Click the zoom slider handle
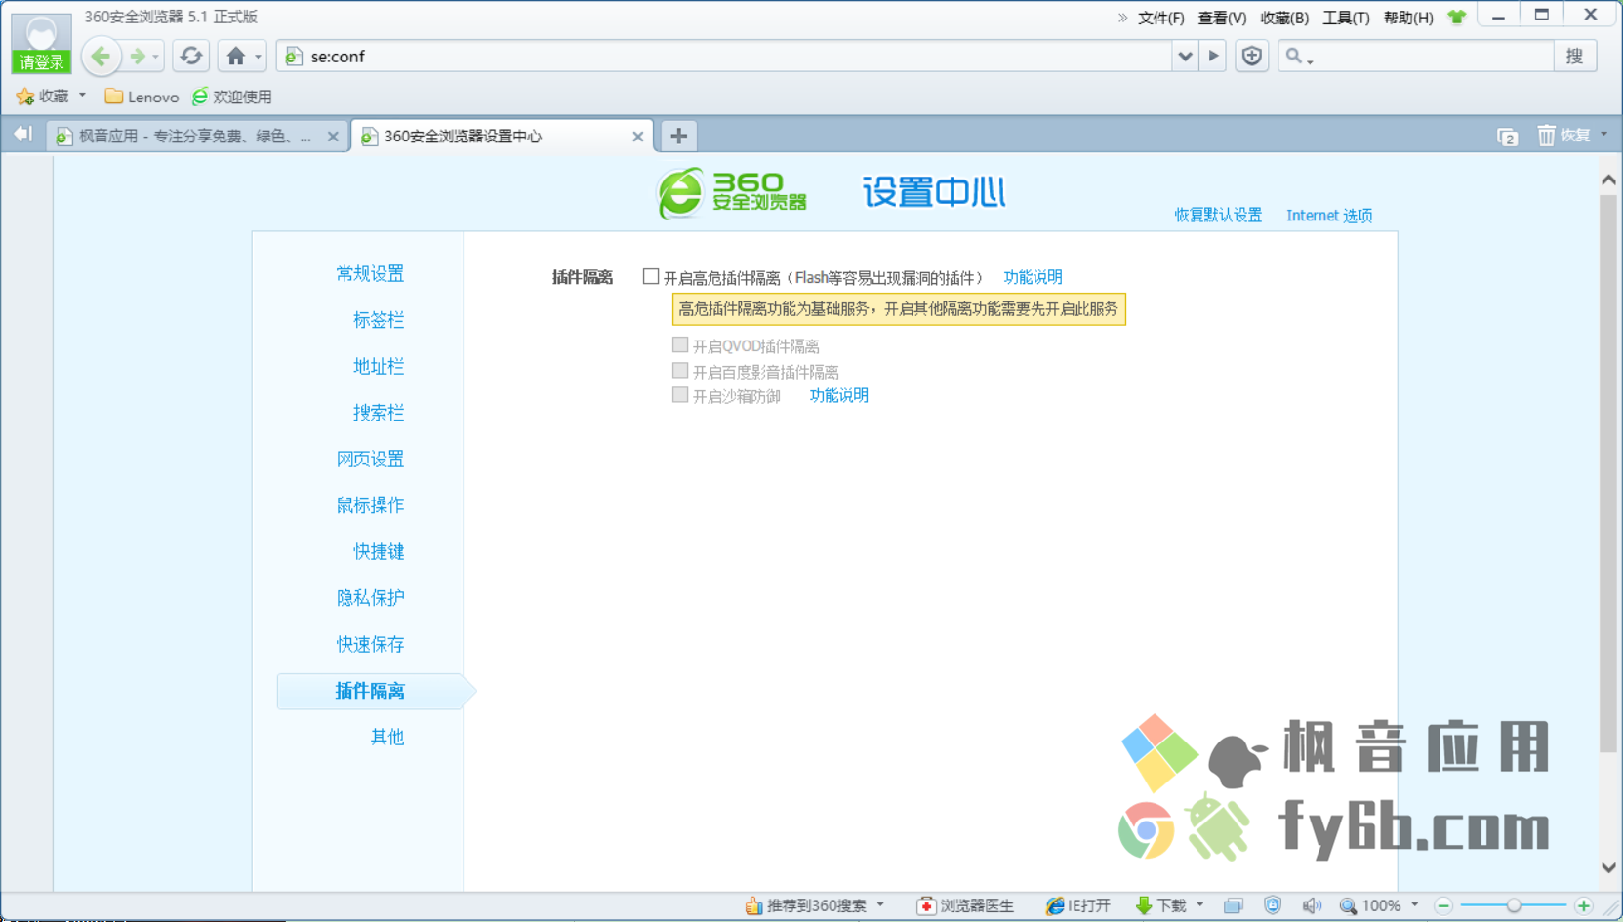This screenshot has width=1623, height=922. click(1514, 906)
